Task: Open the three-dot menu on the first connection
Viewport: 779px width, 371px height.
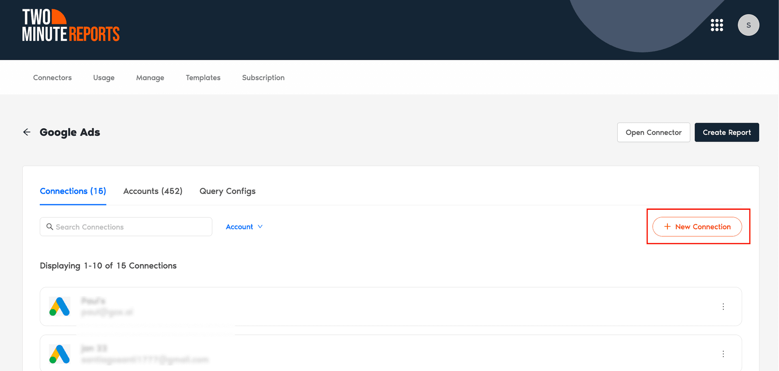Action: 723,306
